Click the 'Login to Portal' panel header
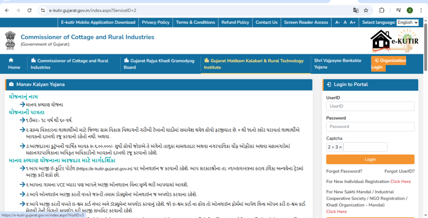Image resolution: width=428 pixels, height=218 pixels. [370, 85]
